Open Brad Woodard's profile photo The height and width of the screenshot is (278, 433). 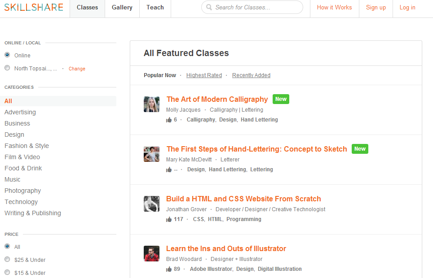[152, 253]
